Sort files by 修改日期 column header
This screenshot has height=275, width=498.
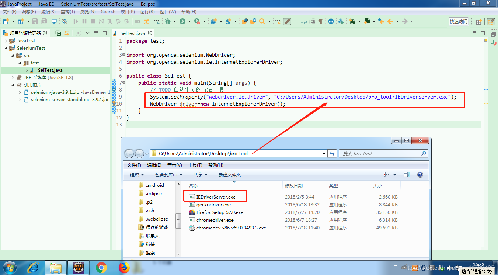click(x=294, y=186)
